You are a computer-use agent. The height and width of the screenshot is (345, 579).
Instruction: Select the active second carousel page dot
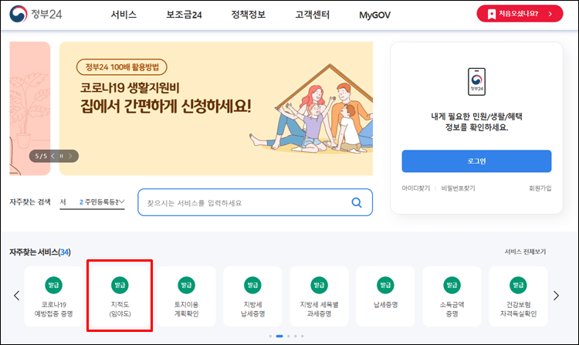click(279, 337)
